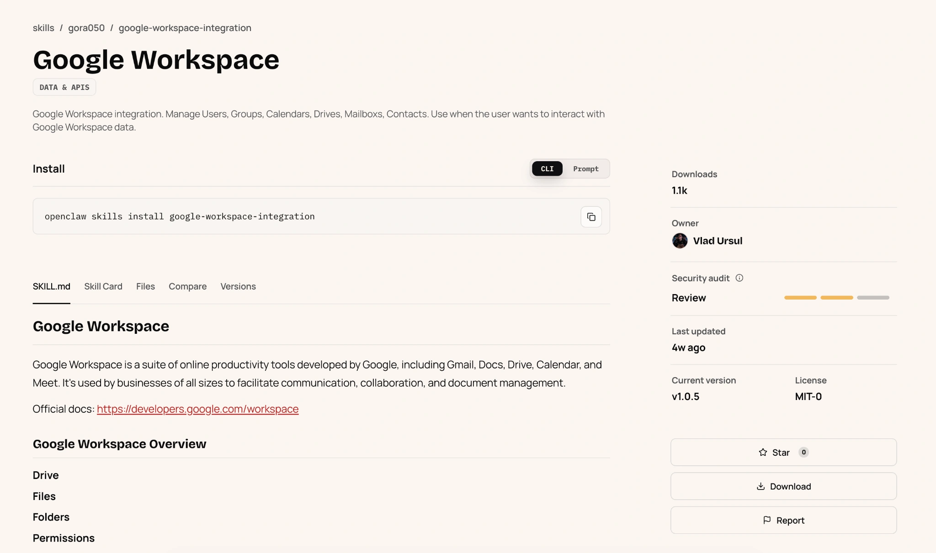The width and height of the screenshot is (936, 553).
Task: Open the Compare tab
Action: (x=187, y=286)
